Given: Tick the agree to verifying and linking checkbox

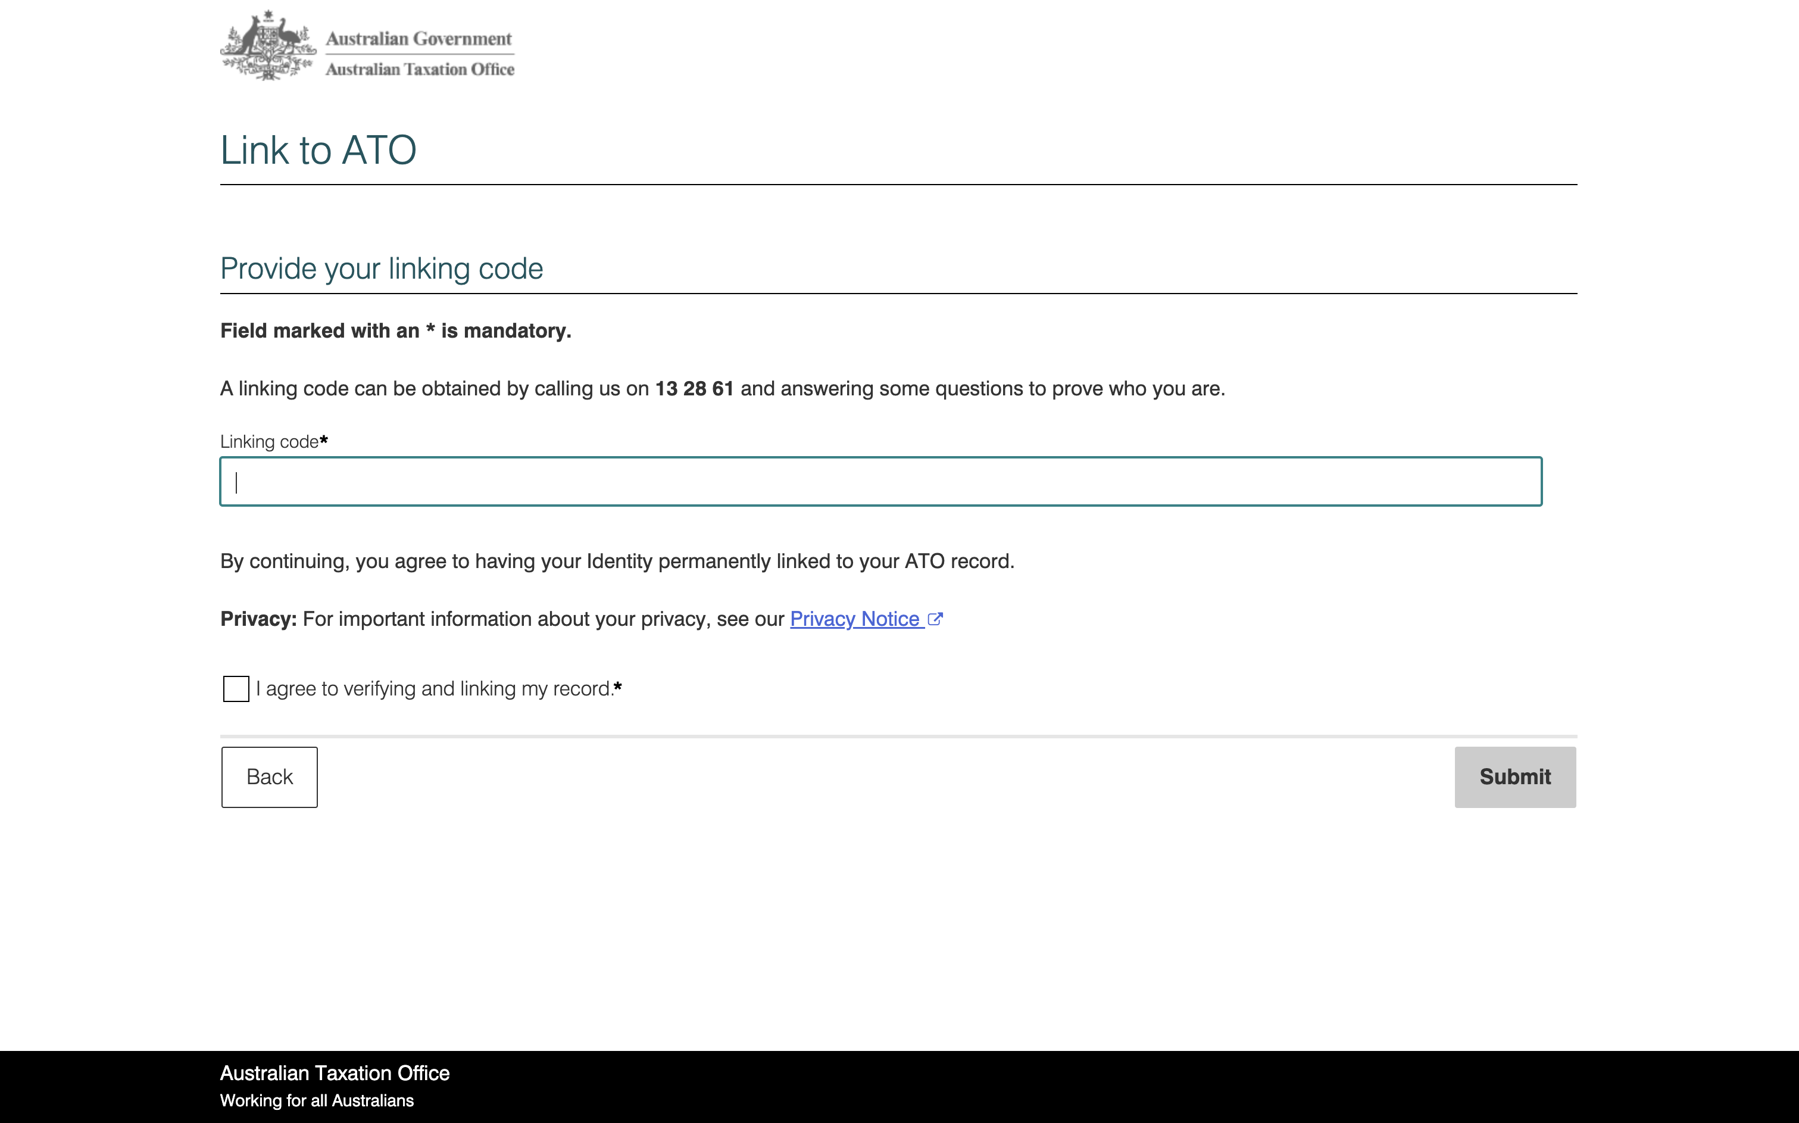Looking at the screenshot, I should (x=236, y=688).
